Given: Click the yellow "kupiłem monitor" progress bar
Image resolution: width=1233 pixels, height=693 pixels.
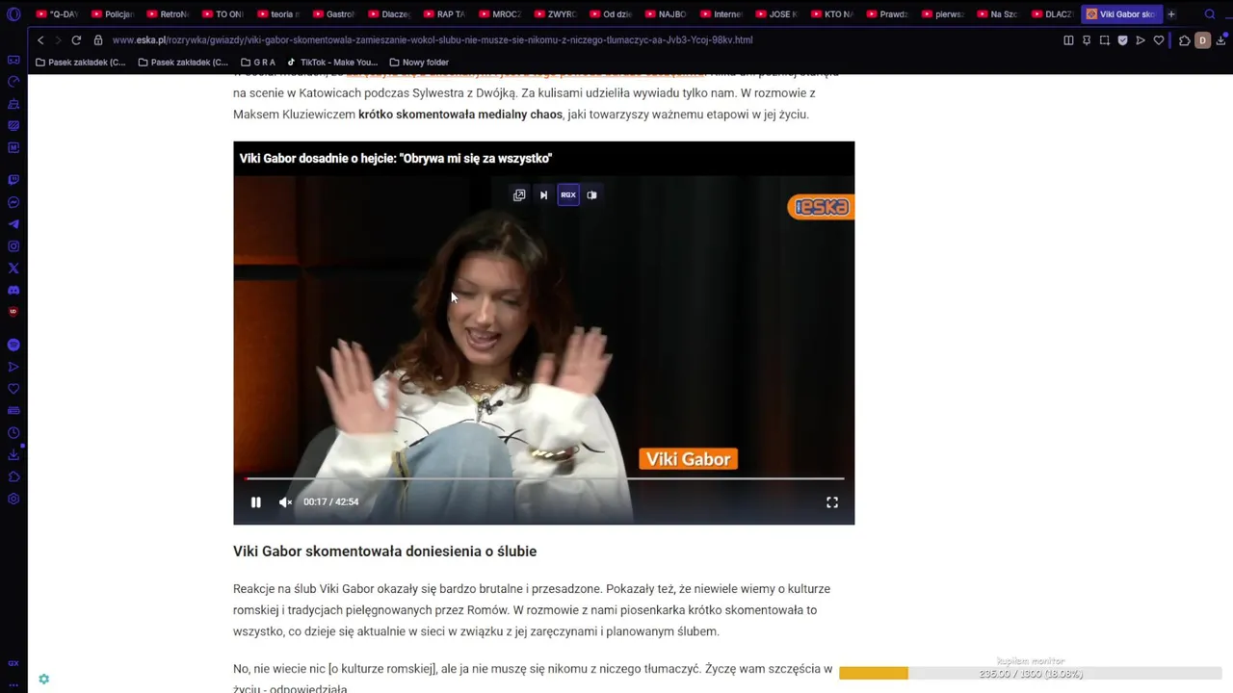Looking at the screenshot, I should [1031, 674].
